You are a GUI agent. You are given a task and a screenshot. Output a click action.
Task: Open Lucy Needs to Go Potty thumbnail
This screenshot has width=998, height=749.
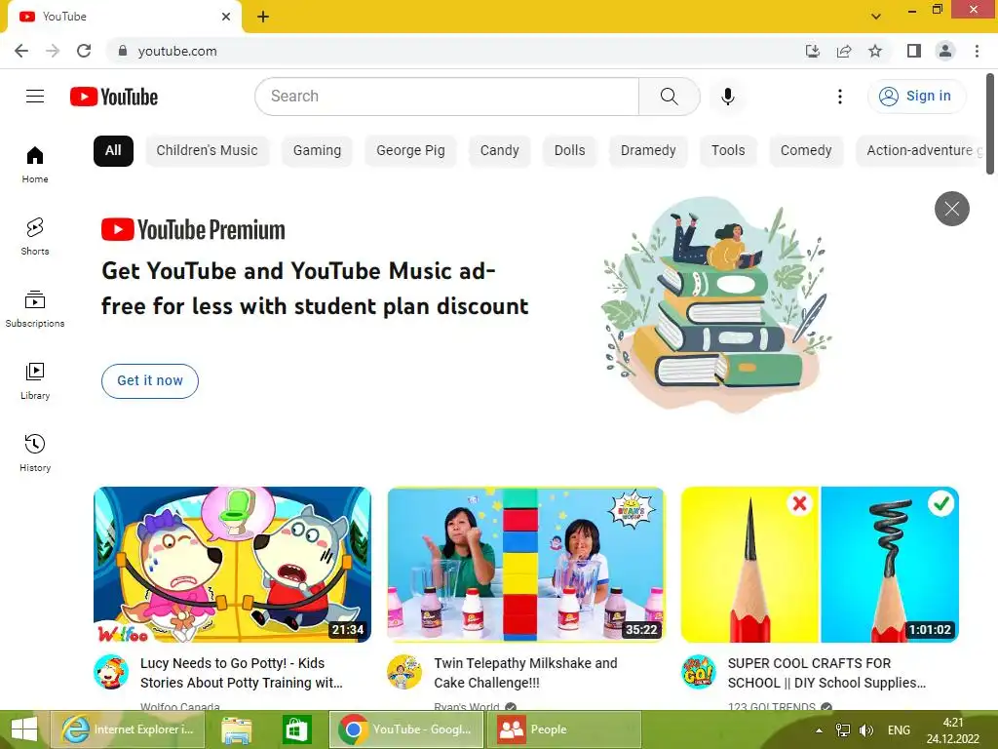[x=232, y=565]
